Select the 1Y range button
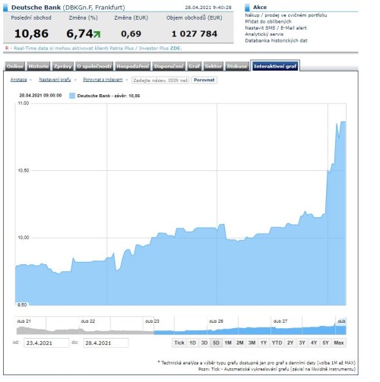Screen dimensions: 380x382 pos(264,343)
